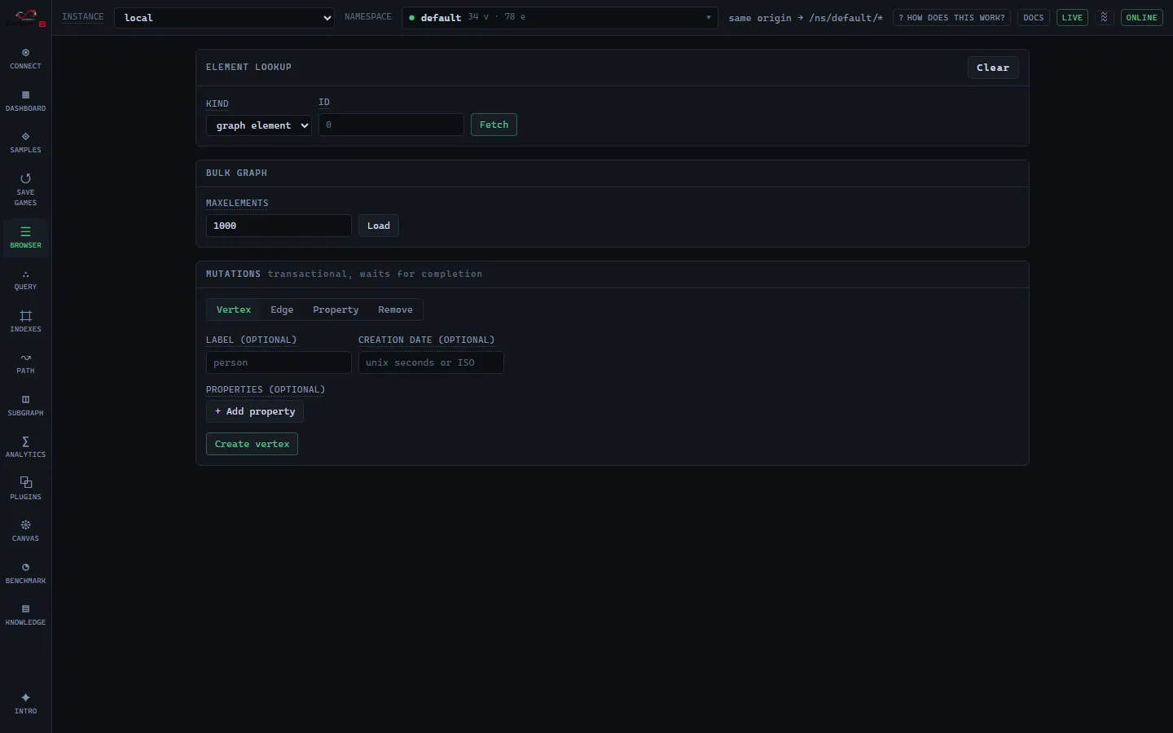Image resolution: width=1173 pixels, height=733 pixels.
Task: Focus the Label optional input field
Action: 279,362
